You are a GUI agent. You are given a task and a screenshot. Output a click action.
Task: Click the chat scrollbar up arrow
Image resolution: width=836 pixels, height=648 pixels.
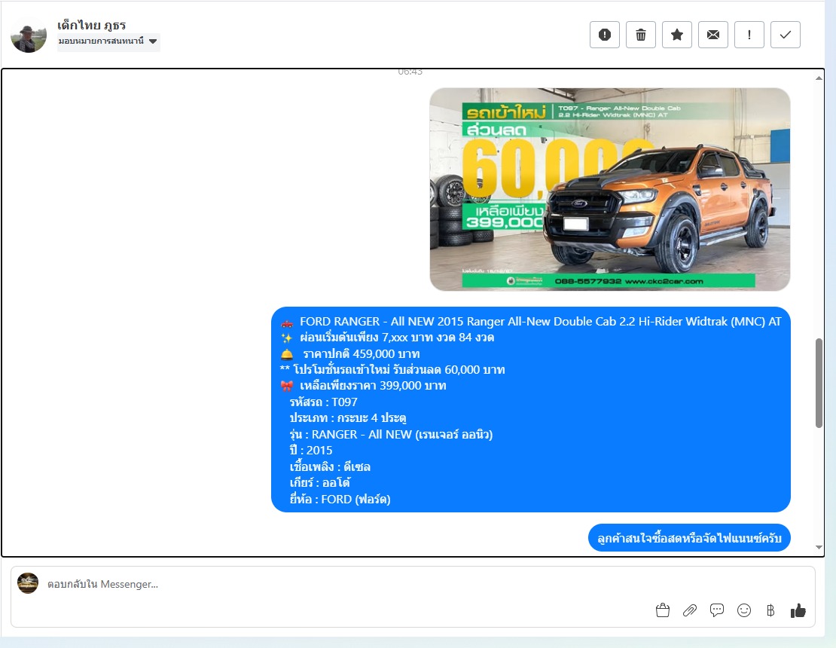tap(819, 78)
